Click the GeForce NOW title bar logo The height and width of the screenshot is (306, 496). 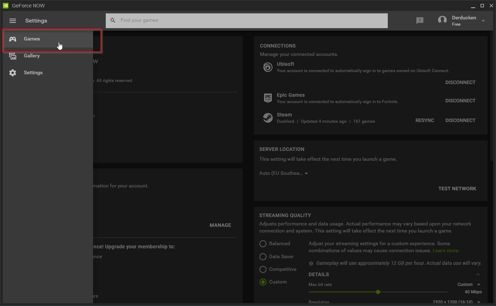tap(6, 6)
